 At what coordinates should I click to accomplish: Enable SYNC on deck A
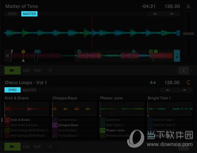[13, 14]
